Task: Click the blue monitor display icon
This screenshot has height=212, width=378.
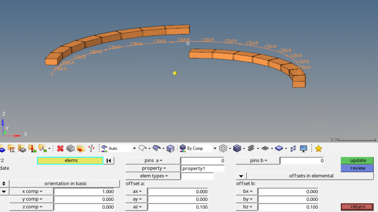Action: tap(304, 148)
